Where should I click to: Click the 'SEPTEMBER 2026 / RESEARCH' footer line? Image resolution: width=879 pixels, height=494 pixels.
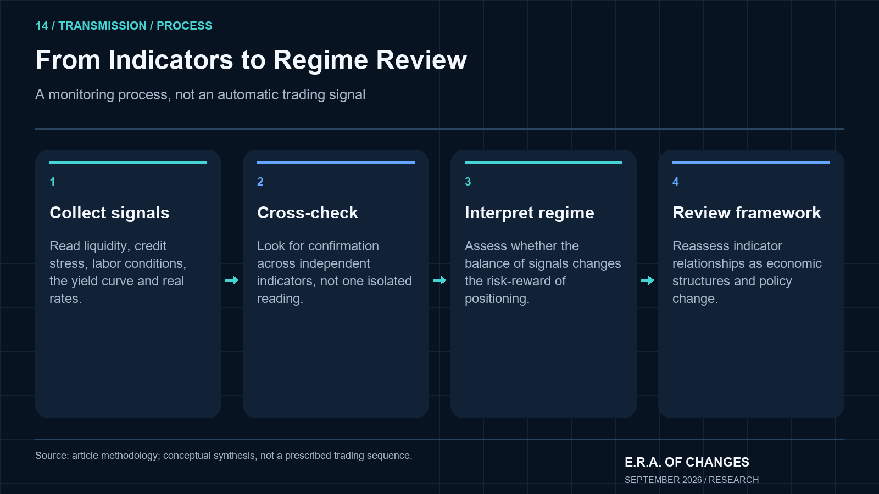click(692, 480)
